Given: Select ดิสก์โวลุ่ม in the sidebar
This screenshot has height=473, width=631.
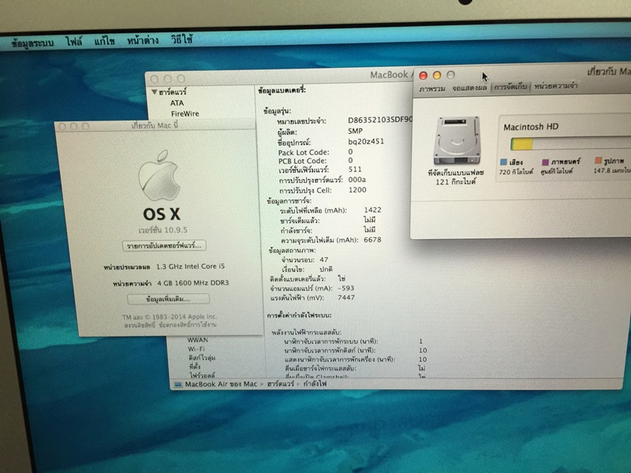Looking at the screenshot, I should [x=201, y=358].
